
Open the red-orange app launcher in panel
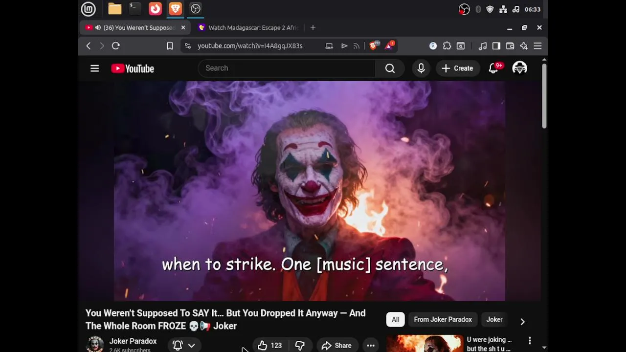click(155, 9)
